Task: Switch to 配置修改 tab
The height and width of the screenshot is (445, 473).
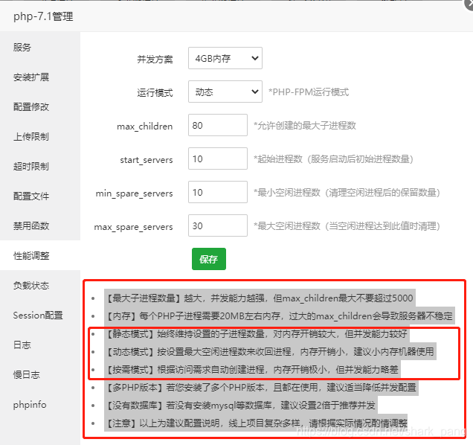Action: 40,106
